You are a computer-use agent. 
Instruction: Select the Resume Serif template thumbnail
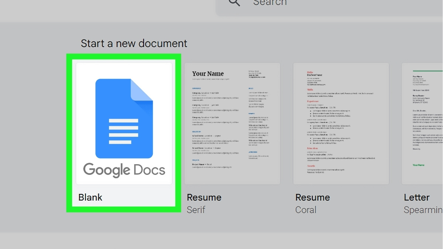tap(232, 124)
